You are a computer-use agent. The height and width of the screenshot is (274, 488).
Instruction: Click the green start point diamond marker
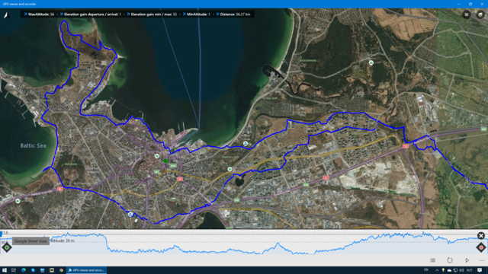coord(7,247)
